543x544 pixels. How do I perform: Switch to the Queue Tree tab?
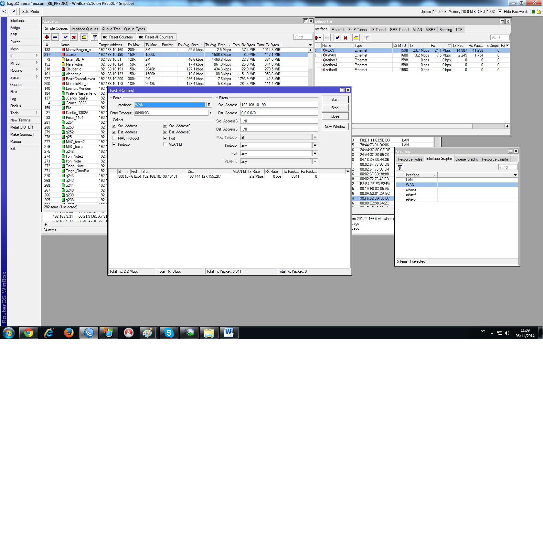[111, 29]
